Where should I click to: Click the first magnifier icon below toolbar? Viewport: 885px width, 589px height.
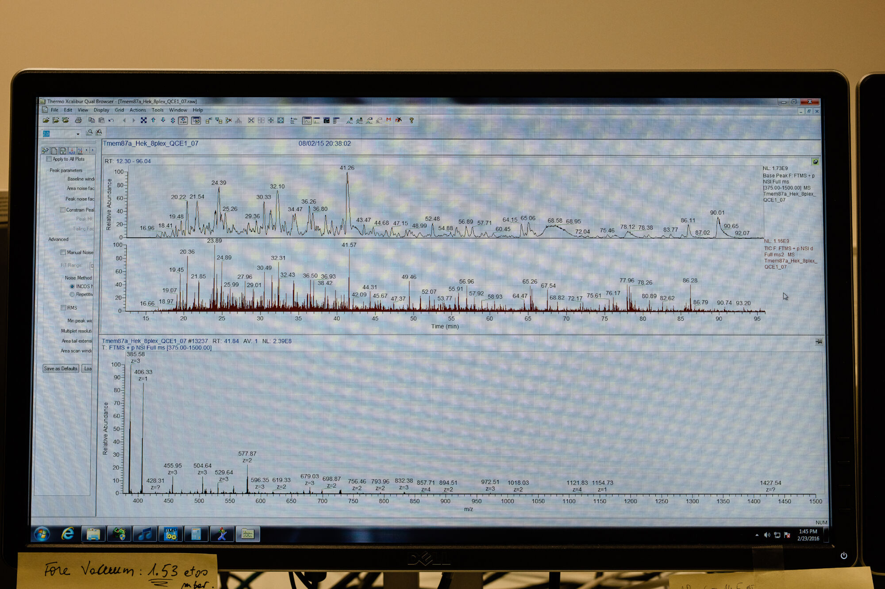[89, 132]
